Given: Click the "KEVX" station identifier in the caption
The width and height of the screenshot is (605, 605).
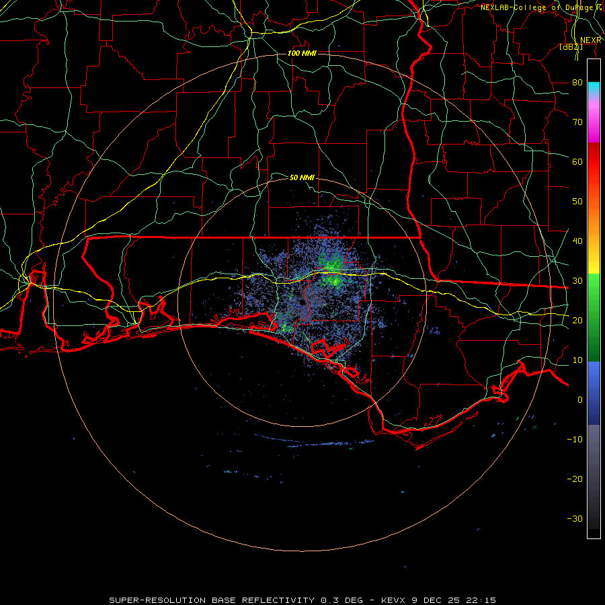Looking at the screenshot, I should coord(393,600).
